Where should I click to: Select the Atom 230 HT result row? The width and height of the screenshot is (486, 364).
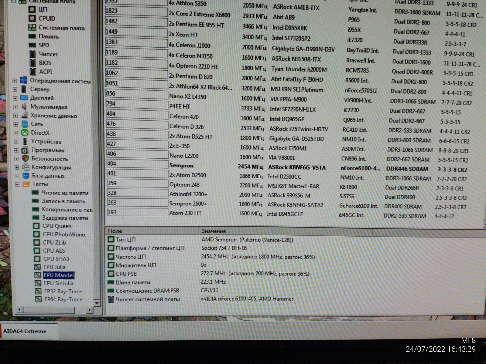pyautogui.click(x=280, y=214)
